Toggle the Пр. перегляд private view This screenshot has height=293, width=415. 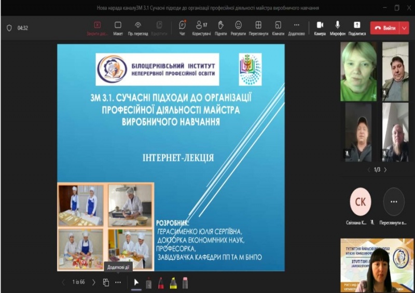(x=138, y=27)
